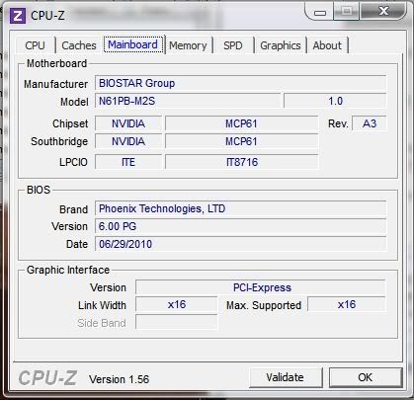
Task: Switch to the Graphics tab
Action: point(281,45)
